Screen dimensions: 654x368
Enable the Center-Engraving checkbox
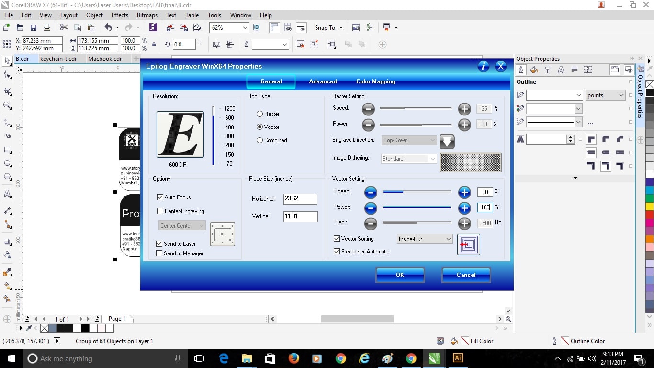pos(160,211)
